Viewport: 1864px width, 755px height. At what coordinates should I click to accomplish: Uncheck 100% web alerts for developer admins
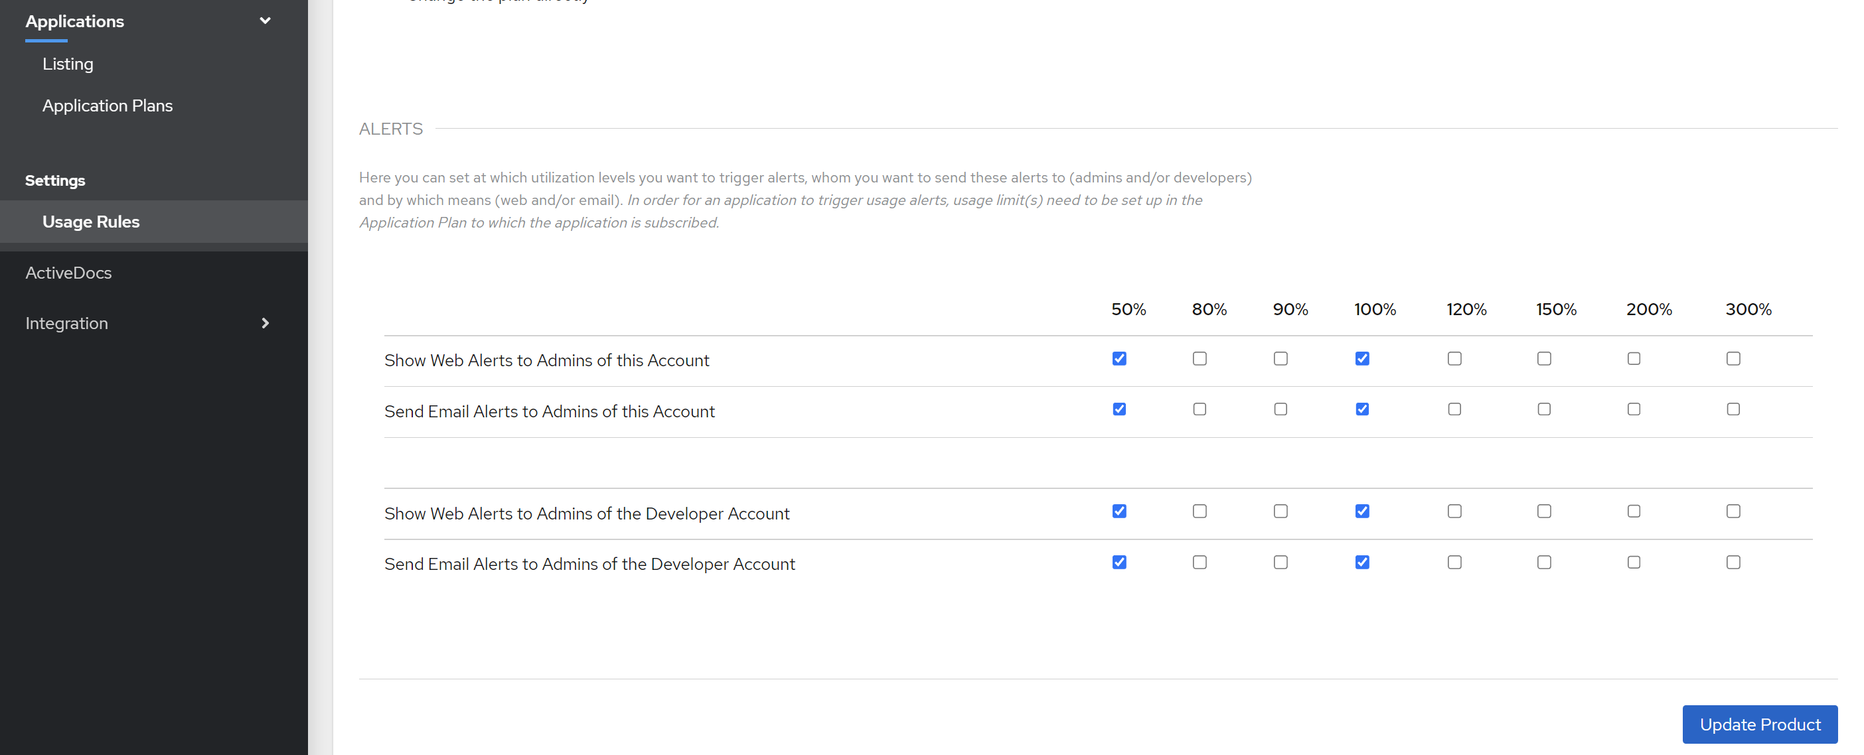pyautogui.click(x=1361, y=512)
